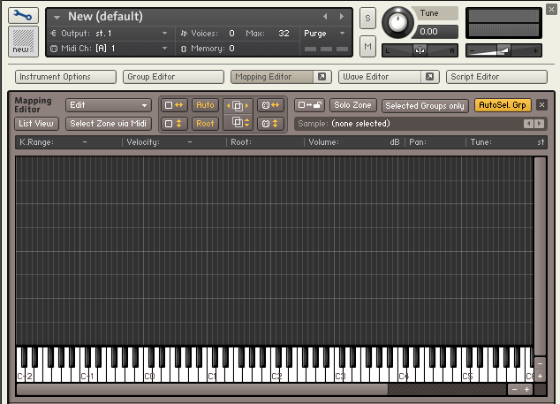Screen dimensions: 560x404
Task: Toggle the Solo instrument S button
Action: point(367,19)
